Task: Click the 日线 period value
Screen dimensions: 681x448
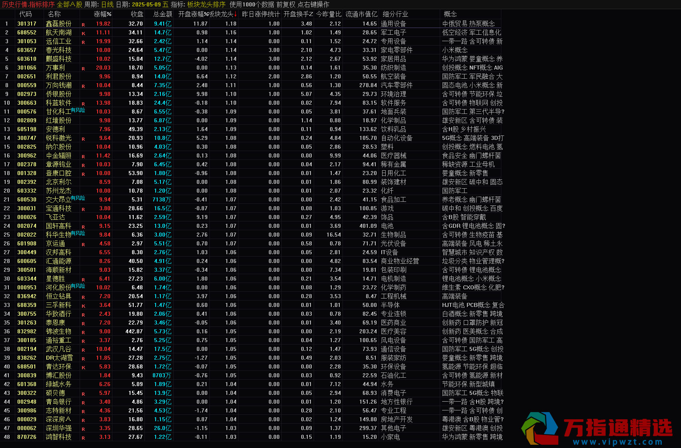Action: (107, 4)
